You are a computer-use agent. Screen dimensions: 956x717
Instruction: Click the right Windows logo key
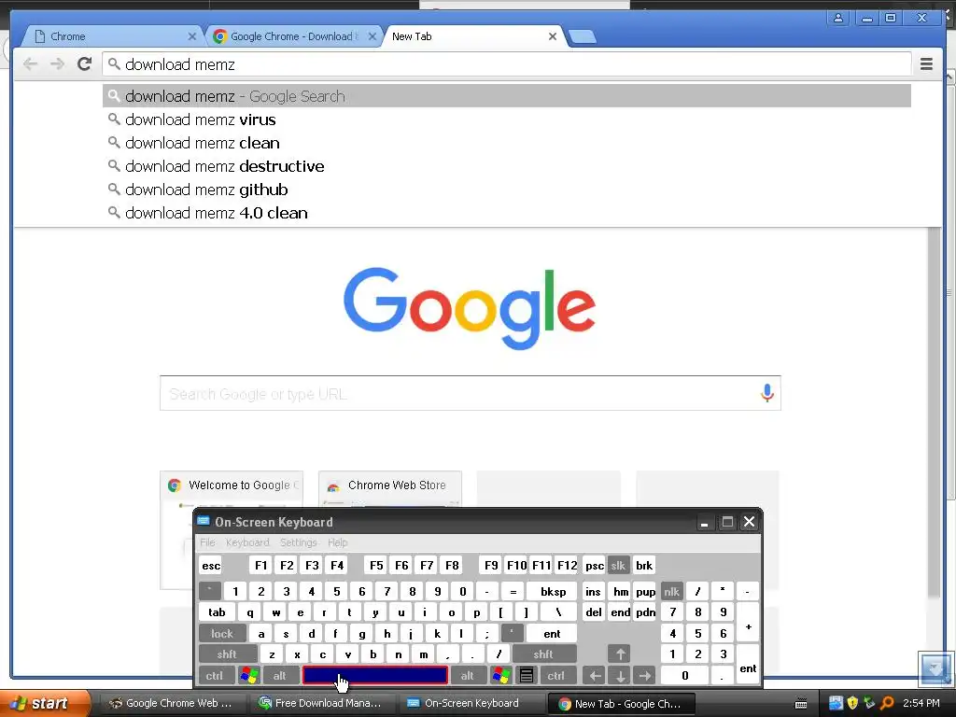click(501, 676)
